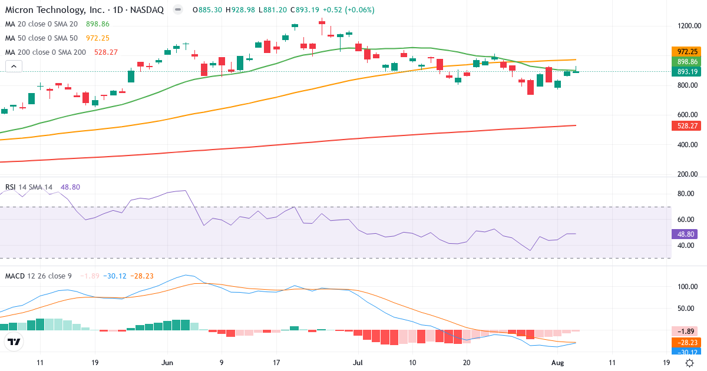Click the open value O885.30
Viewport: 707px width, 371px height.
207,10
